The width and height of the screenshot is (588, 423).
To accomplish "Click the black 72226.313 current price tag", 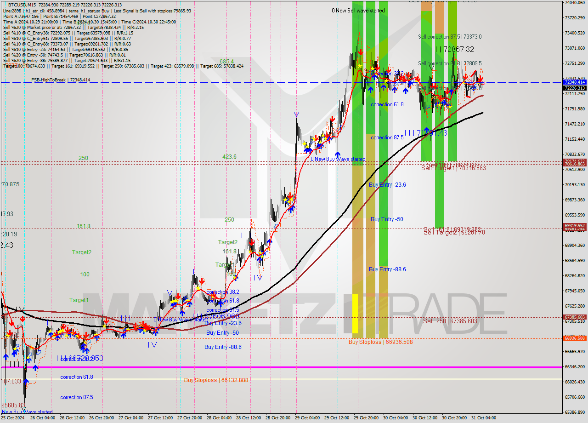I will pyautogui.click(x=575, y=88).
